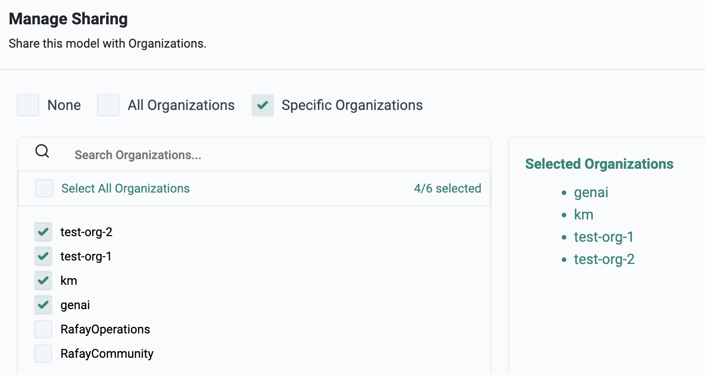This screenshot has height=375, width=705.
Task: Uncheck the Specific Organizations checkbox
Action: [x=263, y=105]
